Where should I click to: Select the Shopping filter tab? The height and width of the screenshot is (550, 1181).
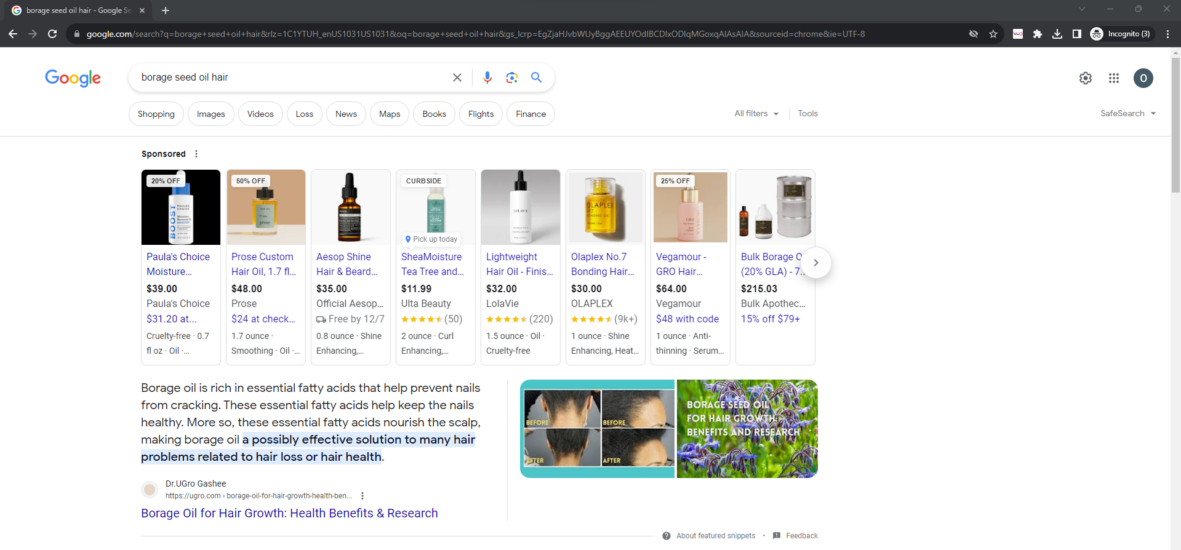click(x=156, y=114)
